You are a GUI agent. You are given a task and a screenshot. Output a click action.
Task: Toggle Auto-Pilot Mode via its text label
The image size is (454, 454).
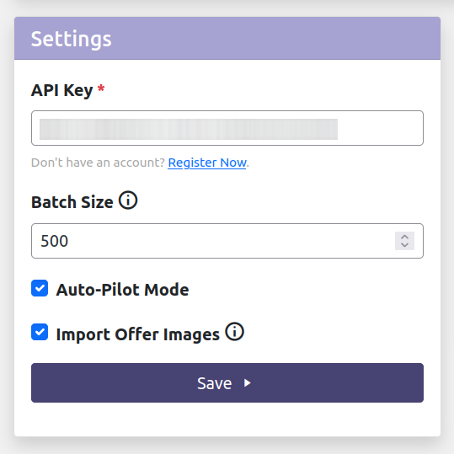coord(122,290)
